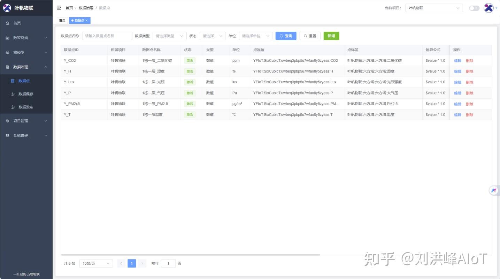This screenshot has width=500, height=279.
Task: Edit the Y_CO2 data point row
Action: [457, 61]
